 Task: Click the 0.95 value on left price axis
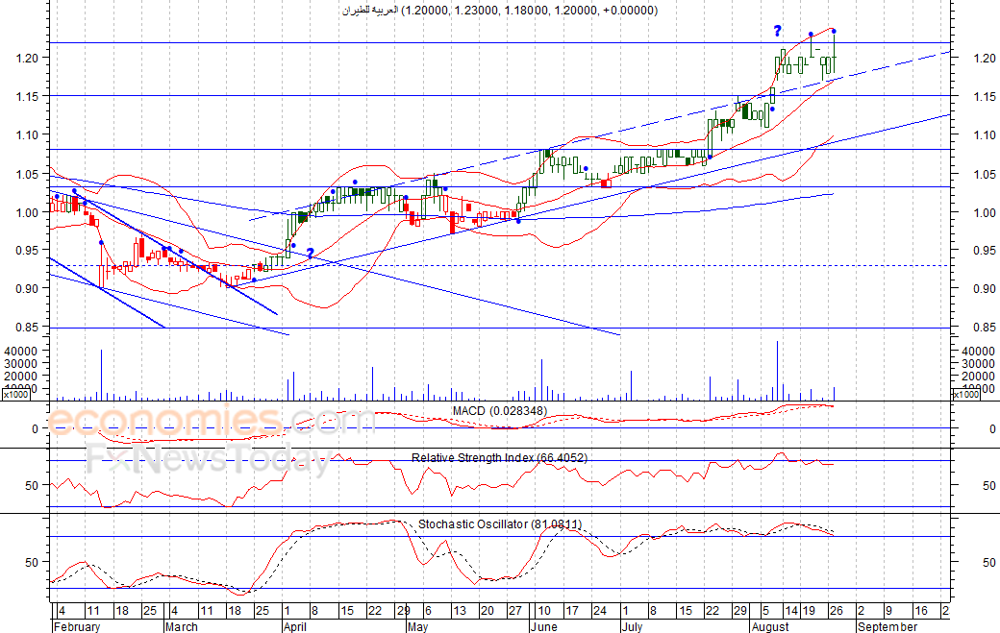pos(27,251)
